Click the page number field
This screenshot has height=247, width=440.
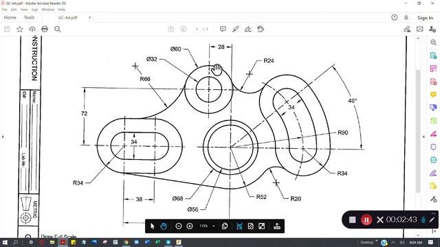197,29
